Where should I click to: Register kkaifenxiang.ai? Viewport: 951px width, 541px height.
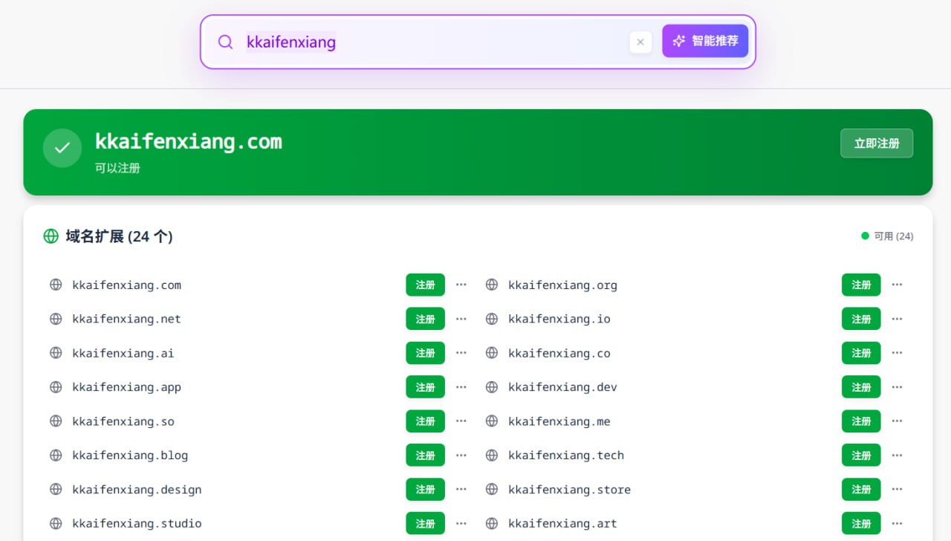425,353
